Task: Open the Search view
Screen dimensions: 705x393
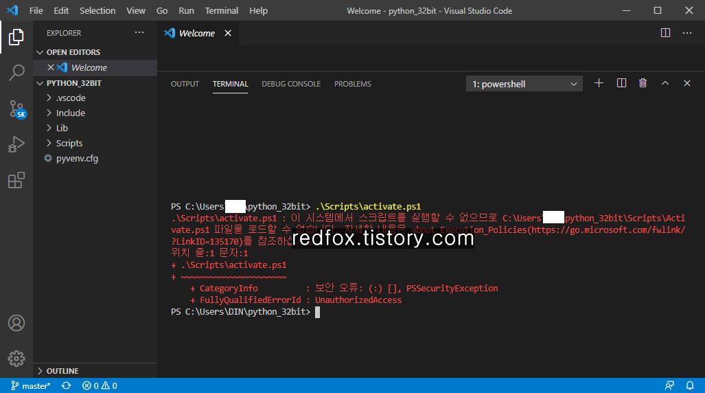Action: 16,72
